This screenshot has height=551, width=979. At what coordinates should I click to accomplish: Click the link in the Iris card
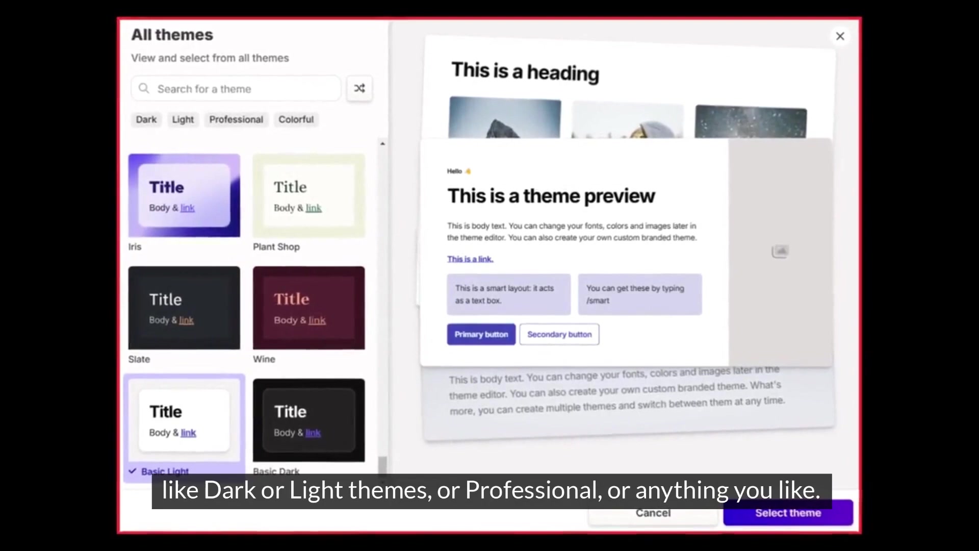pos(188,208)
